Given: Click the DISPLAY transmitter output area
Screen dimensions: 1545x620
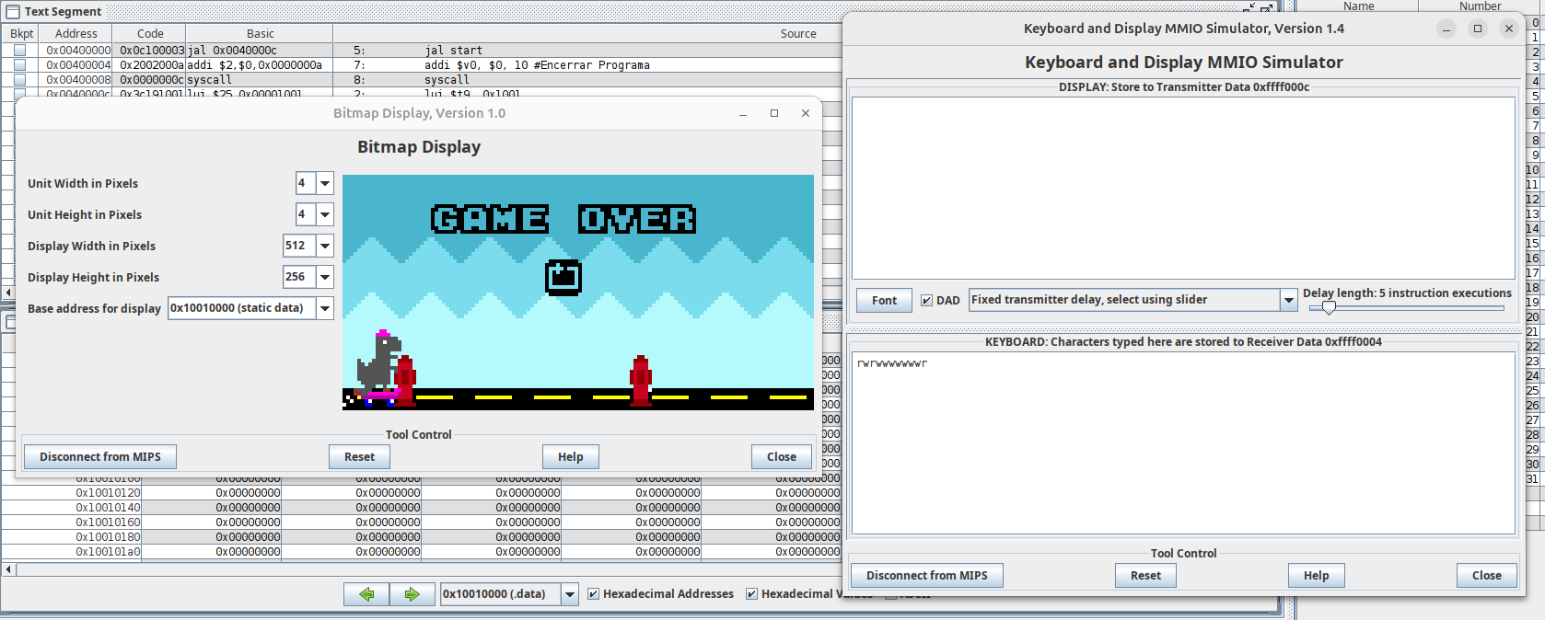Looking at the screenshot, I should [1183, 188].
